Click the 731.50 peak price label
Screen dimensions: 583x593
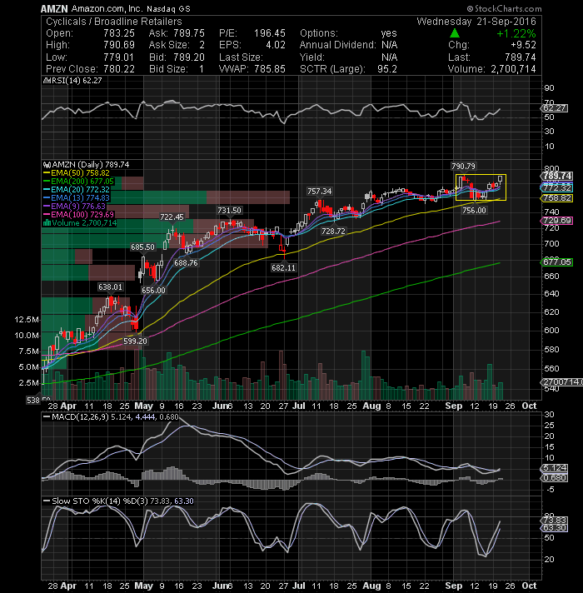pos(229,211)
